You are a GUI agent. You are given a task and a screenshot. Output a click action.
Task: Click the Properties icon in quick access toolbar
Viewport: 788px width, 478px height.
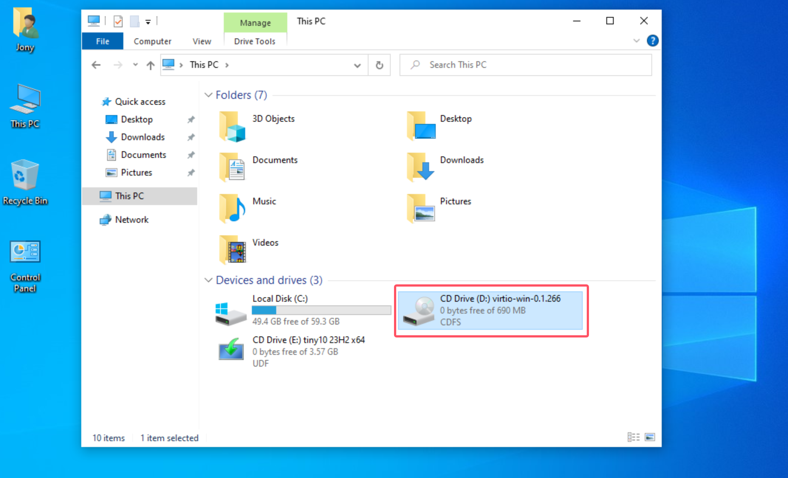pos(118,21)
